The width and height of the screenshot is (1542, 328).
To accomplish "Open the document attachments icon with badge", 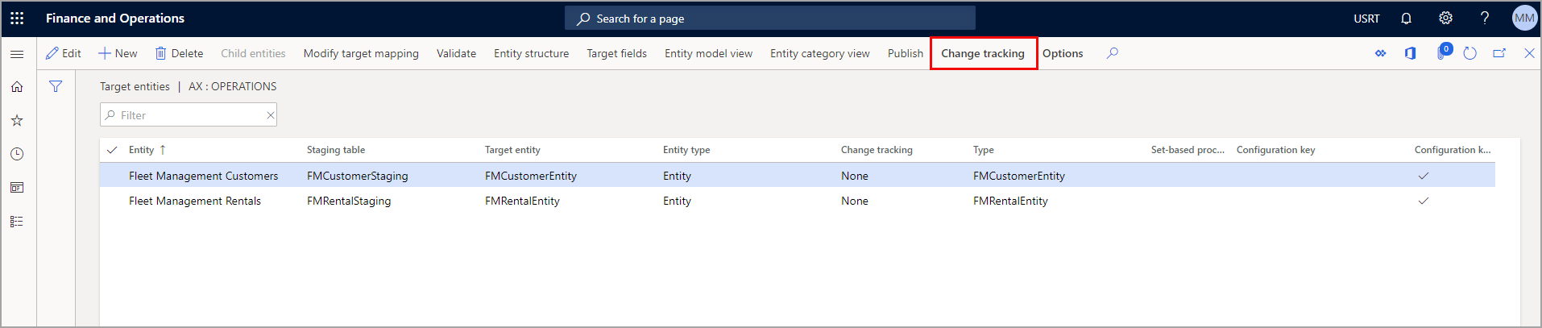I will (x=1443, y=52).
